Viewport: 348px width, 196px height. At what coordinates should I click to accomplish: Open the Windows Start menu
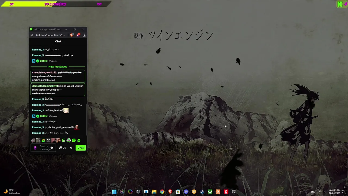point(114,192)
